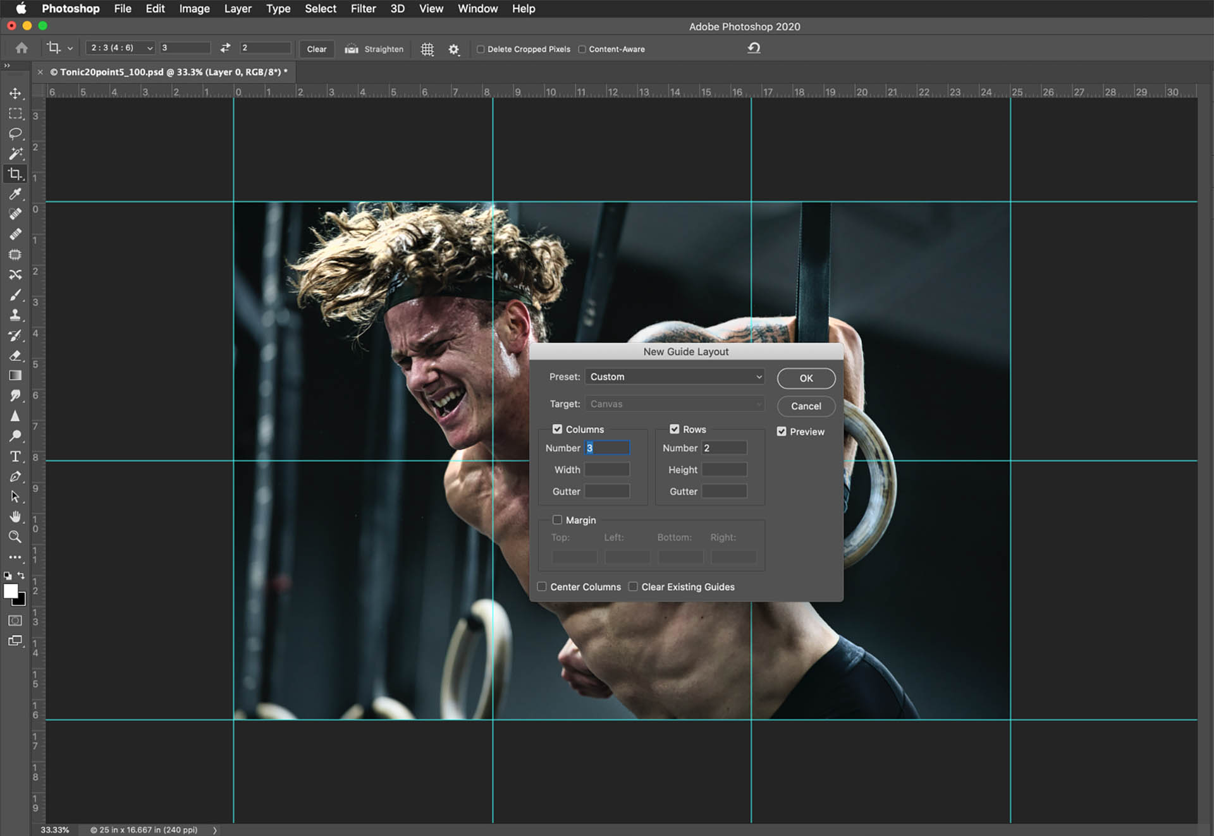Viewport: 1214px width, 836px height.
Task: Open the Window menu
Action: click(477, 9)
